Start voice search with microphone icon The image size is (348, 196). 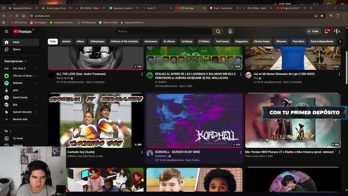[230, 31]
